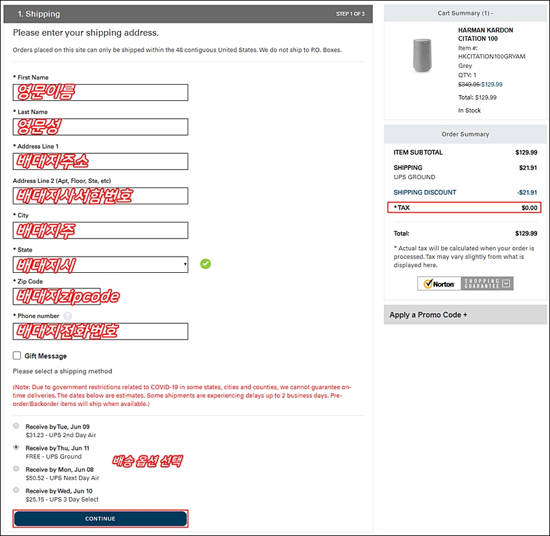Click 'Receive by Tue, Jun 09' text
The height and width of the screenshot is (536, 550).
tap(58, 427)
